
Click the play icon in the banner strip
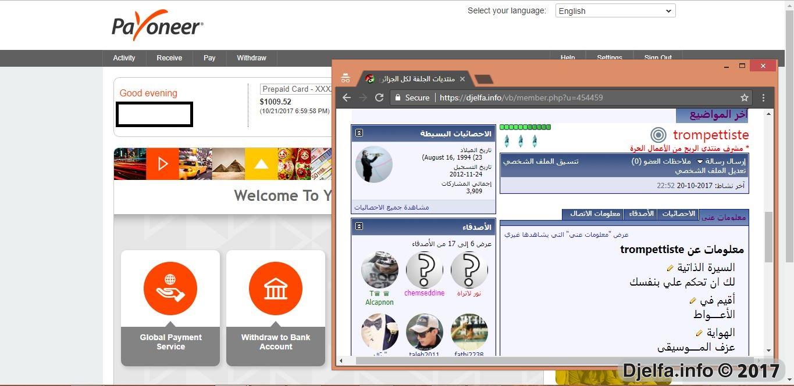162,164
